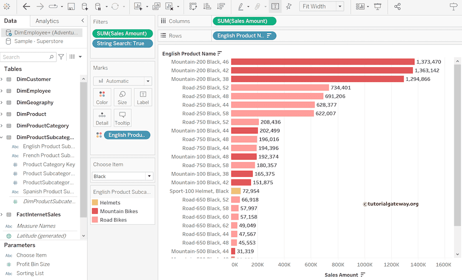
Task: Click the Fix Axes pin icon
Action: (x=289, y=6)
